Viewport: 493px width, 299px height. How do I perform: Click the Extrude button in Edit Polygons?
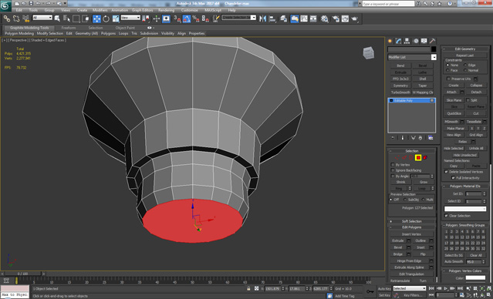(x=398, y=240)
